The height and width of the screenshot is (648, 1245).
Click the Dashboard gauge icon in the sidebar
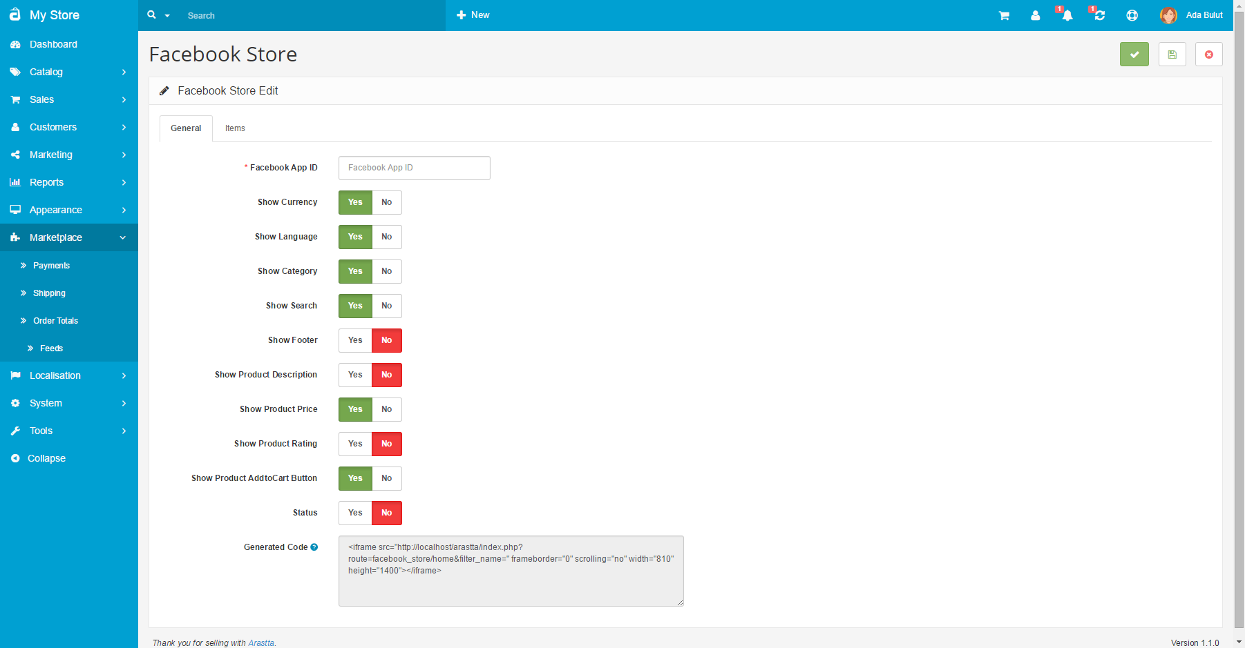point(15,44)
